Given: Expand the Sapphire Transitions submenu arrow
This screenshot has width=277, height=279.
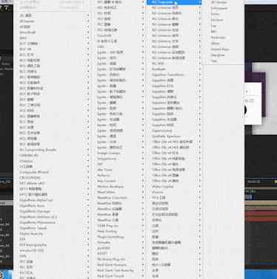Looking at the screenshot, I should tap(199, 75).
